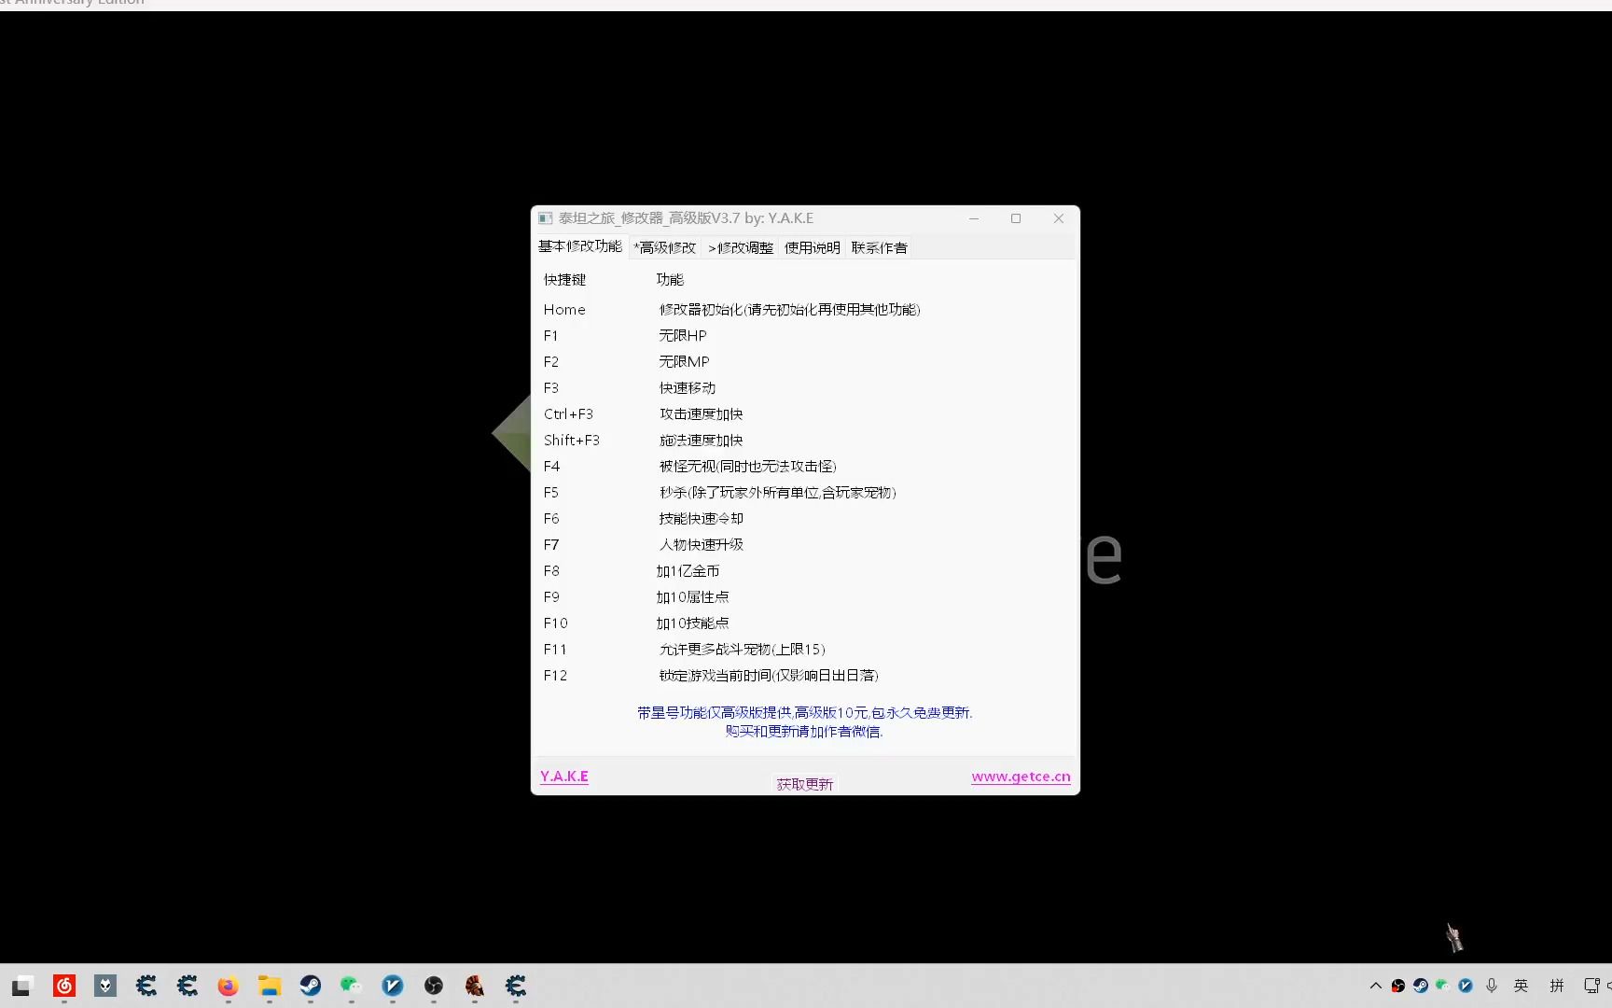Toggle the 英 input language indicator
1612x1008 pixels.
1522,986
